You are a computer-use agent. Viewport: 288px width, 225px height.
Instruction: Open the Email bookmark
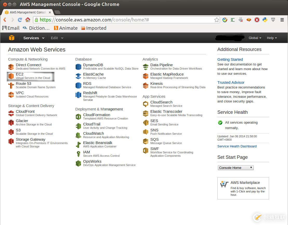click(x=11, y=28)
